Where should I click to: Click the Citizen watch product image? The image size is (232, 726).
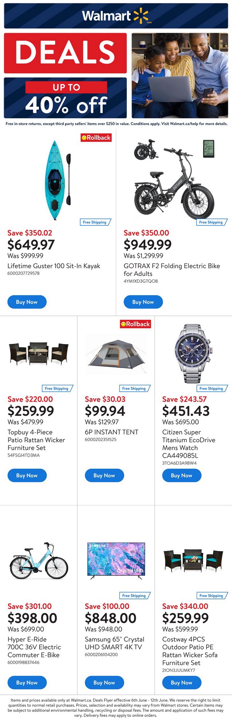pyautogui.click(x=192, y=353)
